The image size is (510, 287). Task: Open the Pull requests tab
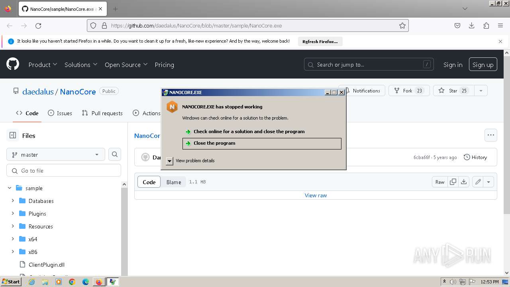pyautogui.click(x=102, y=113)
